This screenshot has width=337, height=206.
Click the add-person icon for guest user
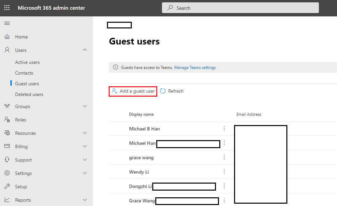point(114,91)
